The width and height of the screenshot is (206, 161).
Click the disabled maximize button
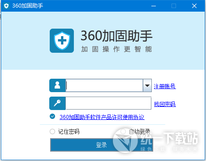tap(174, 6)
